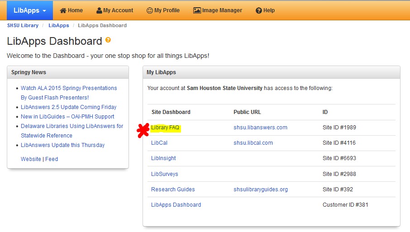The height and width of the screenshot is (232, 410).
Task: Click Customer ID #381 text
Action: click(345, 205)
